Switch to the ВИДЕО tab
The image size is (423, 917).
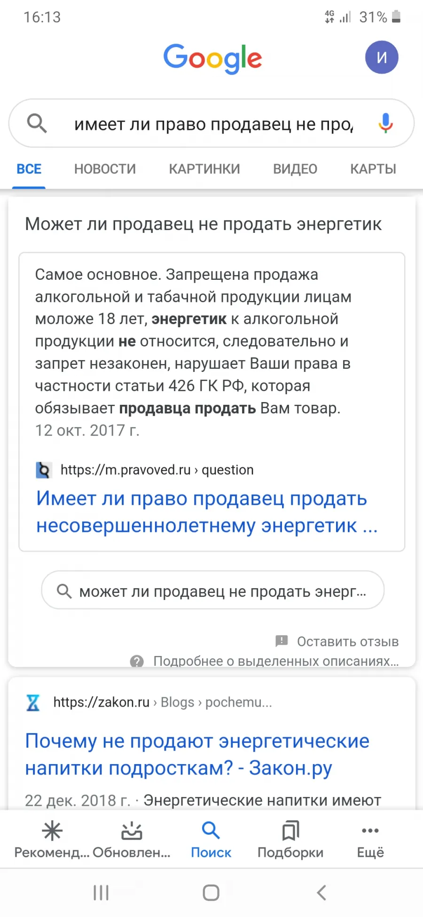click(x=295, y=169)
